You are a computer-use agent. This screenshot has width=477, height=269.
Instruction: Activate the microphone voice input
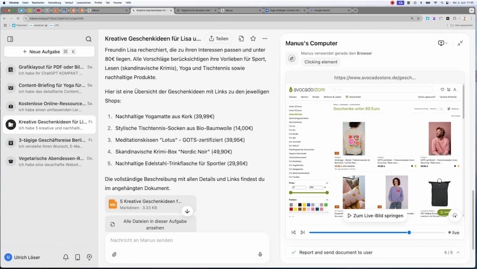[x=260, y=254]
